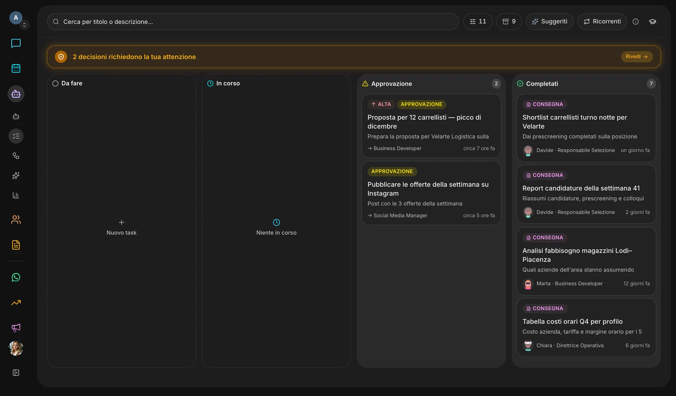Click the Da fare column header
Image resolution: width=676 pixels, height=396 pixels.
click(68, 83)
